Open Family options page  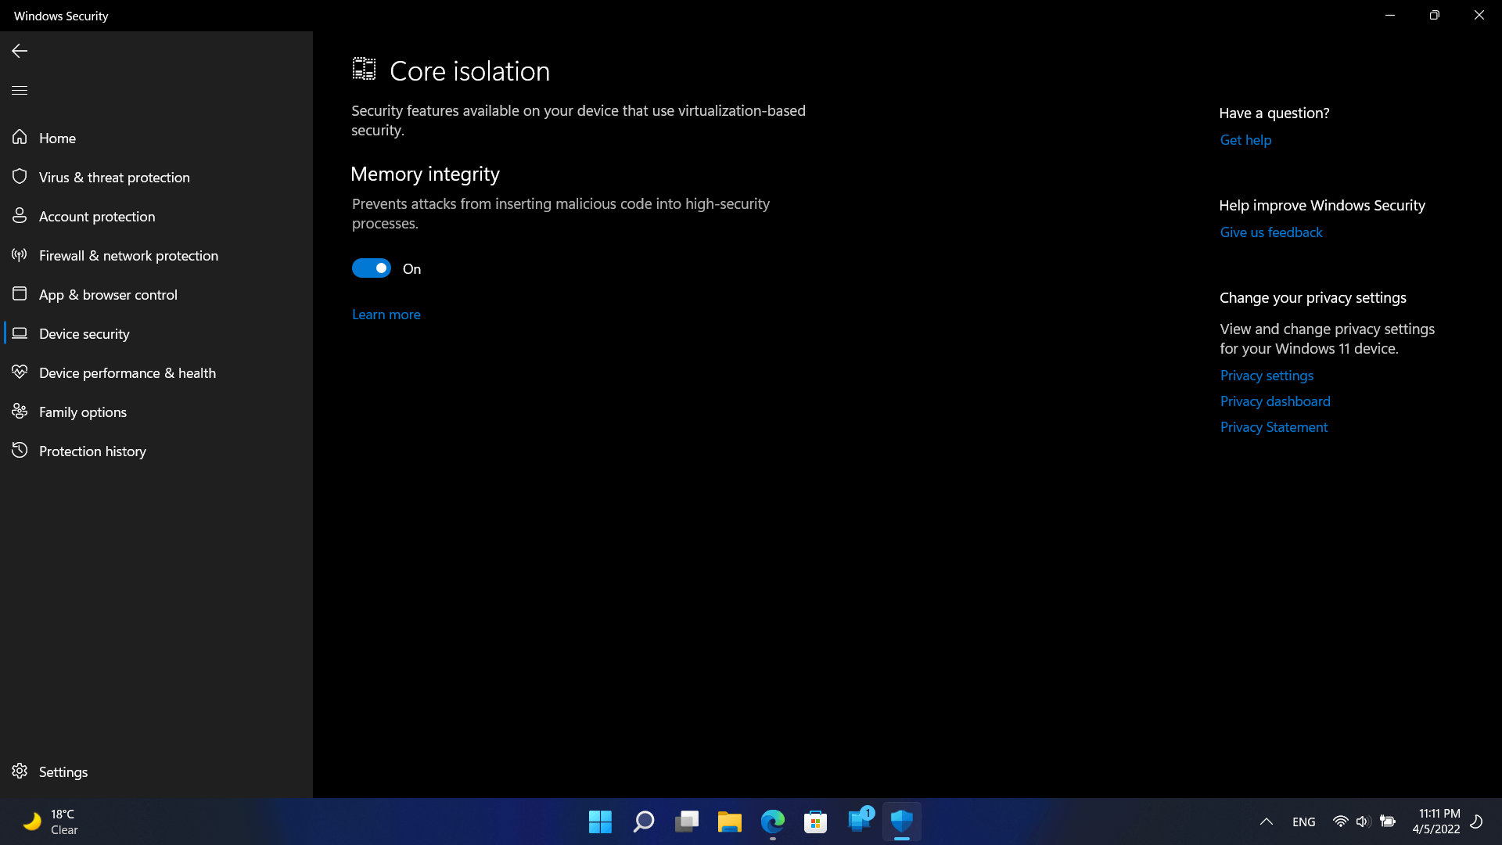point(82,412)
